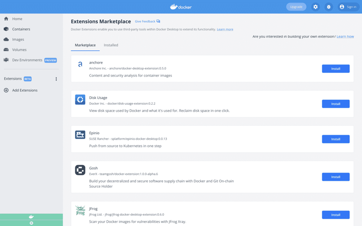
Task: Switch to the Installed tab
Action: [111, 45]
